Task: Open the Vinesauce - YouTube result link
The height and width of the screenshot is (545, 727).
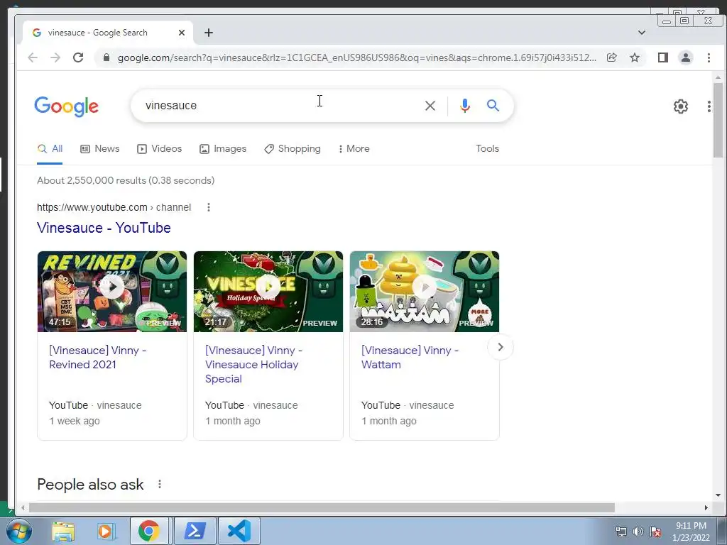Action: [104, 228]
